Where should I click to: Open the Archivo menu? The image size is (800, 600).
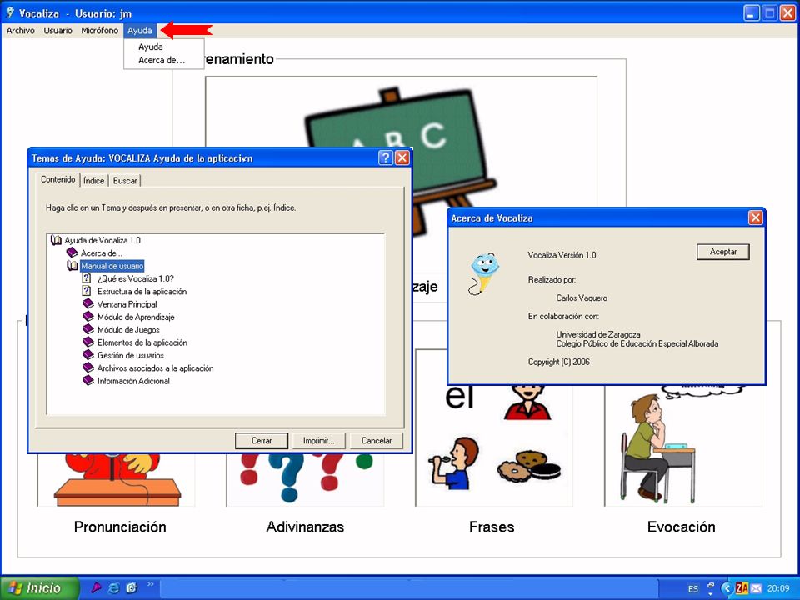click(x=20, y=31)
